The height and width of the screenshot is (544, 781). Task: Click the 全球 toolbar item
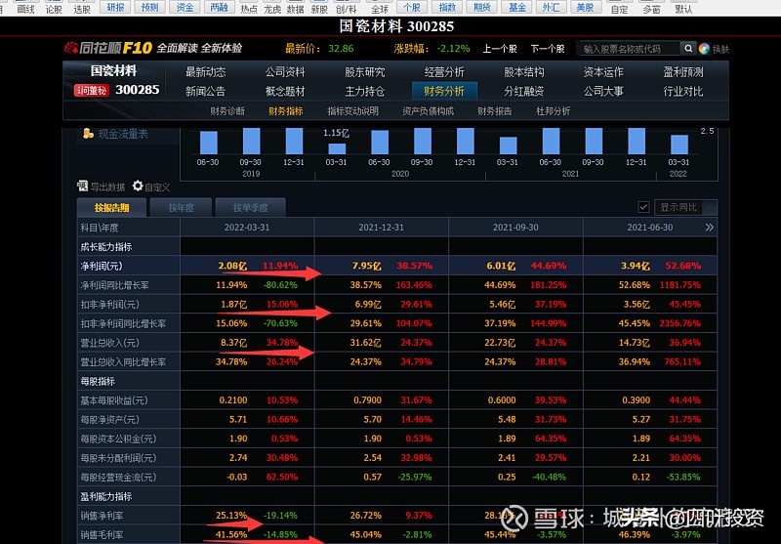(380, 9)
